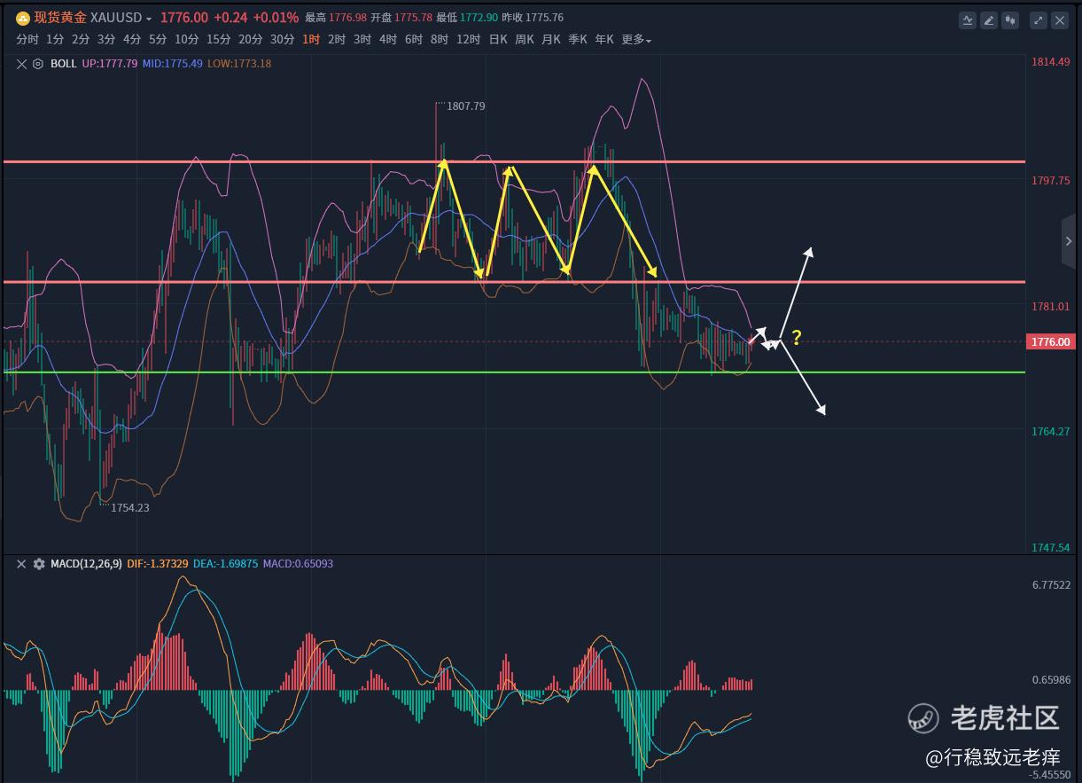Select the drawing pencil tool
The image size is (1082, 783).
[989, 20]
